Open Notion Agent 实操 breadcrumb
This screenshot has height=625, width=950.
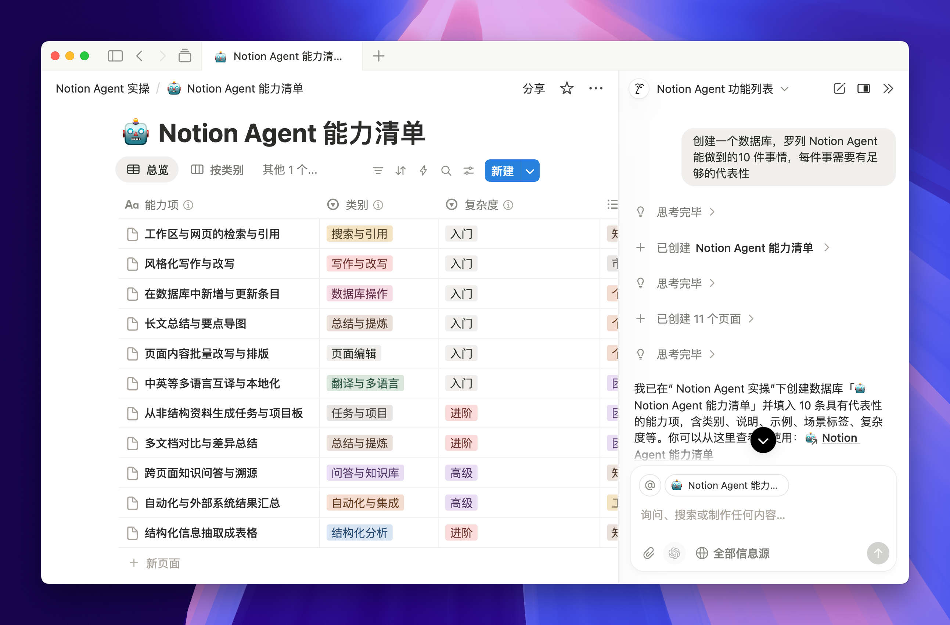pyautogui.click(x=102, y=88)
